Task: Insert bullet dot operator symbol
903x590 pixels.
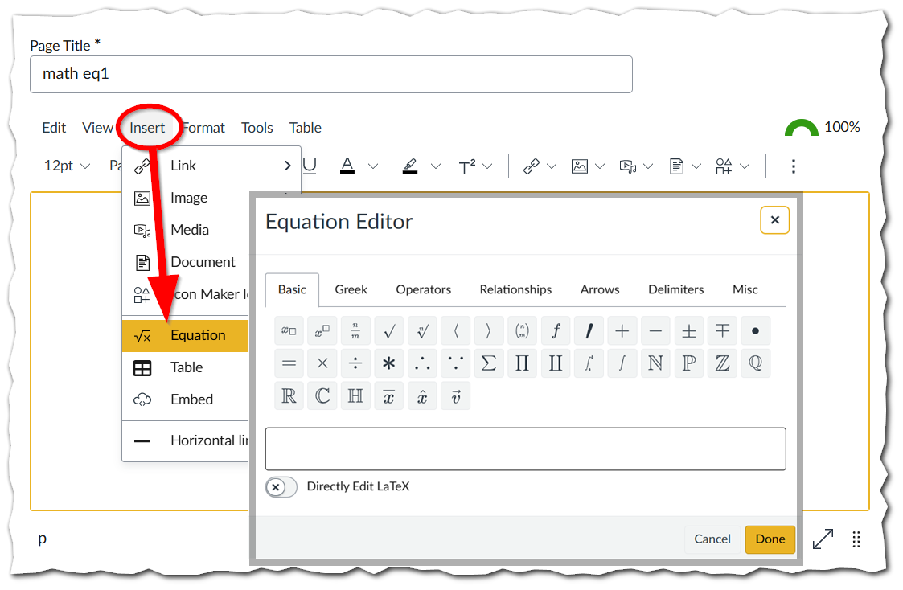Action: (756, 331)
